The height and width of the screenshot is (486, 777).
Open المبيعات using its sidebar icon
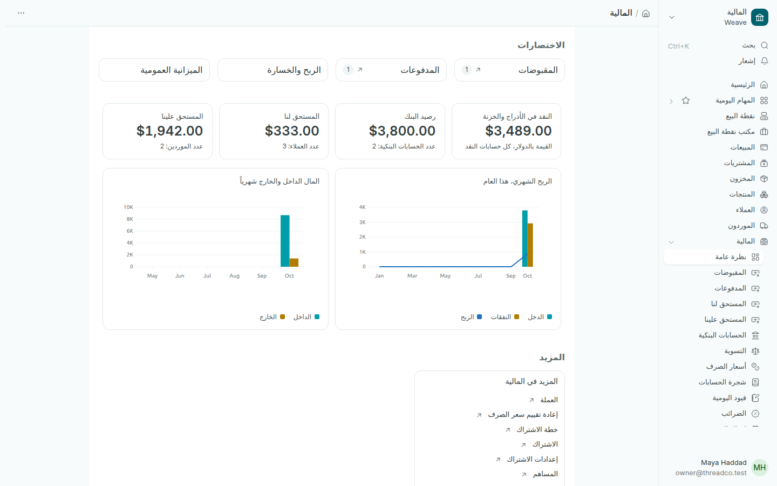point(764,147)
